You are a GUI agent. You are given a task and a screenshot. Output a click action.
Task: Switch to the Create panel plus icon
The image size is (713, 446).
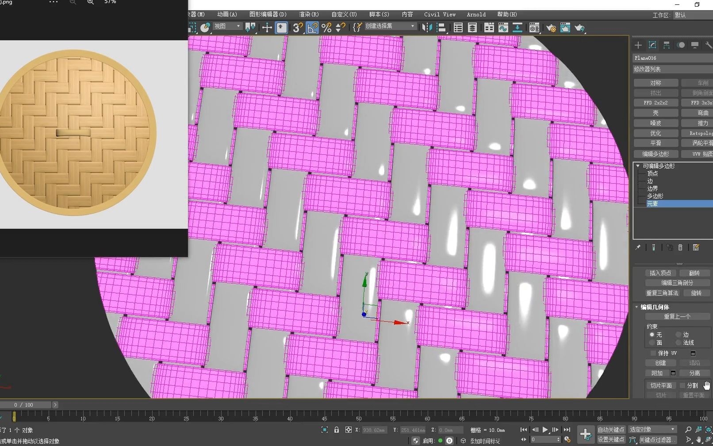click(638, 45)
